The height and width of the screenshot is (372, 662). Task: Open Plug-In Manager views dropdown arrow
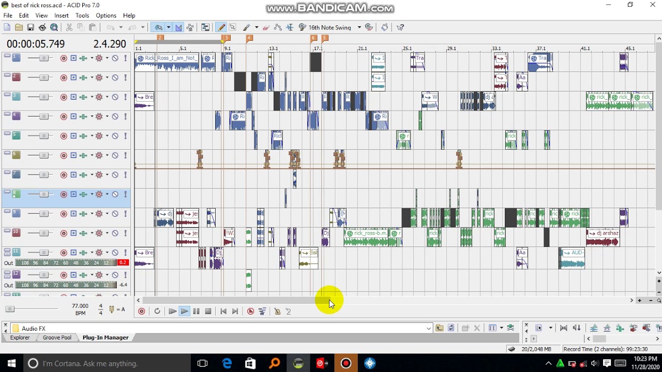501,328
